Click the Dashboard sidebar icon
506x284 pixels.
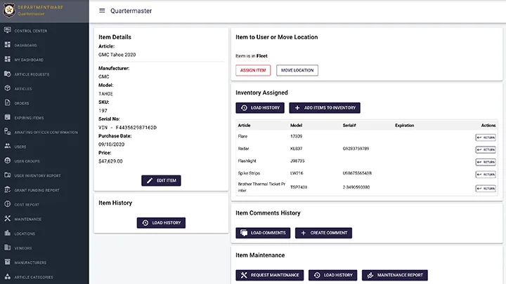coord(8,45)
